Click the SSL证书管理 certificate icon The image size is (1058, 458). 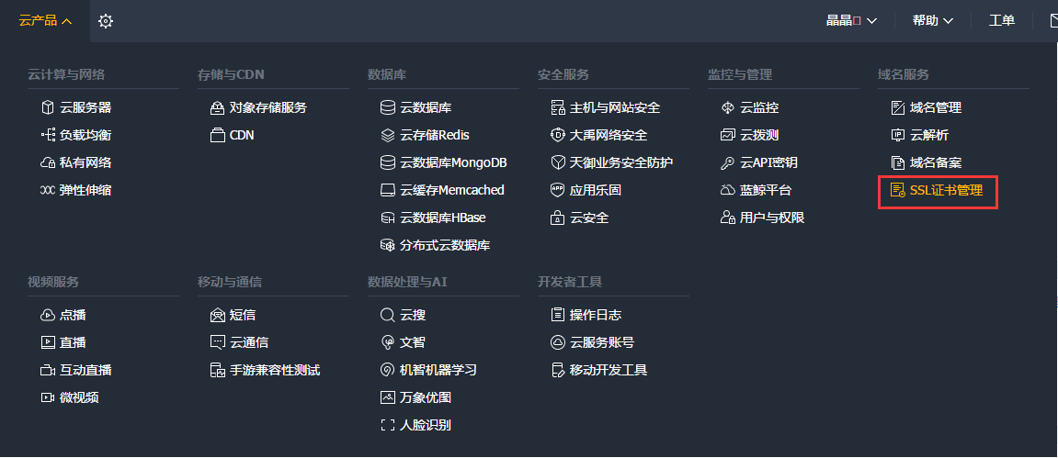pos(898,190)
